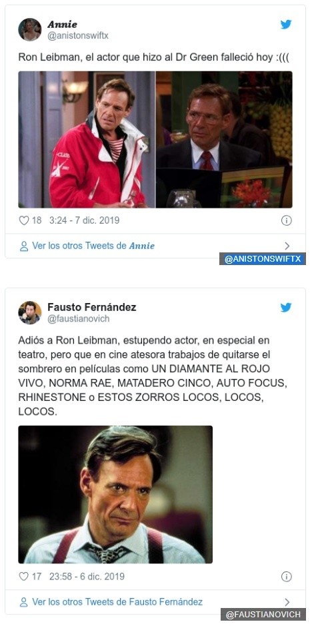The height and width of the screenshot is (626, 312).
Task: Click the @faustianovich handle
Action: point(78,318)
